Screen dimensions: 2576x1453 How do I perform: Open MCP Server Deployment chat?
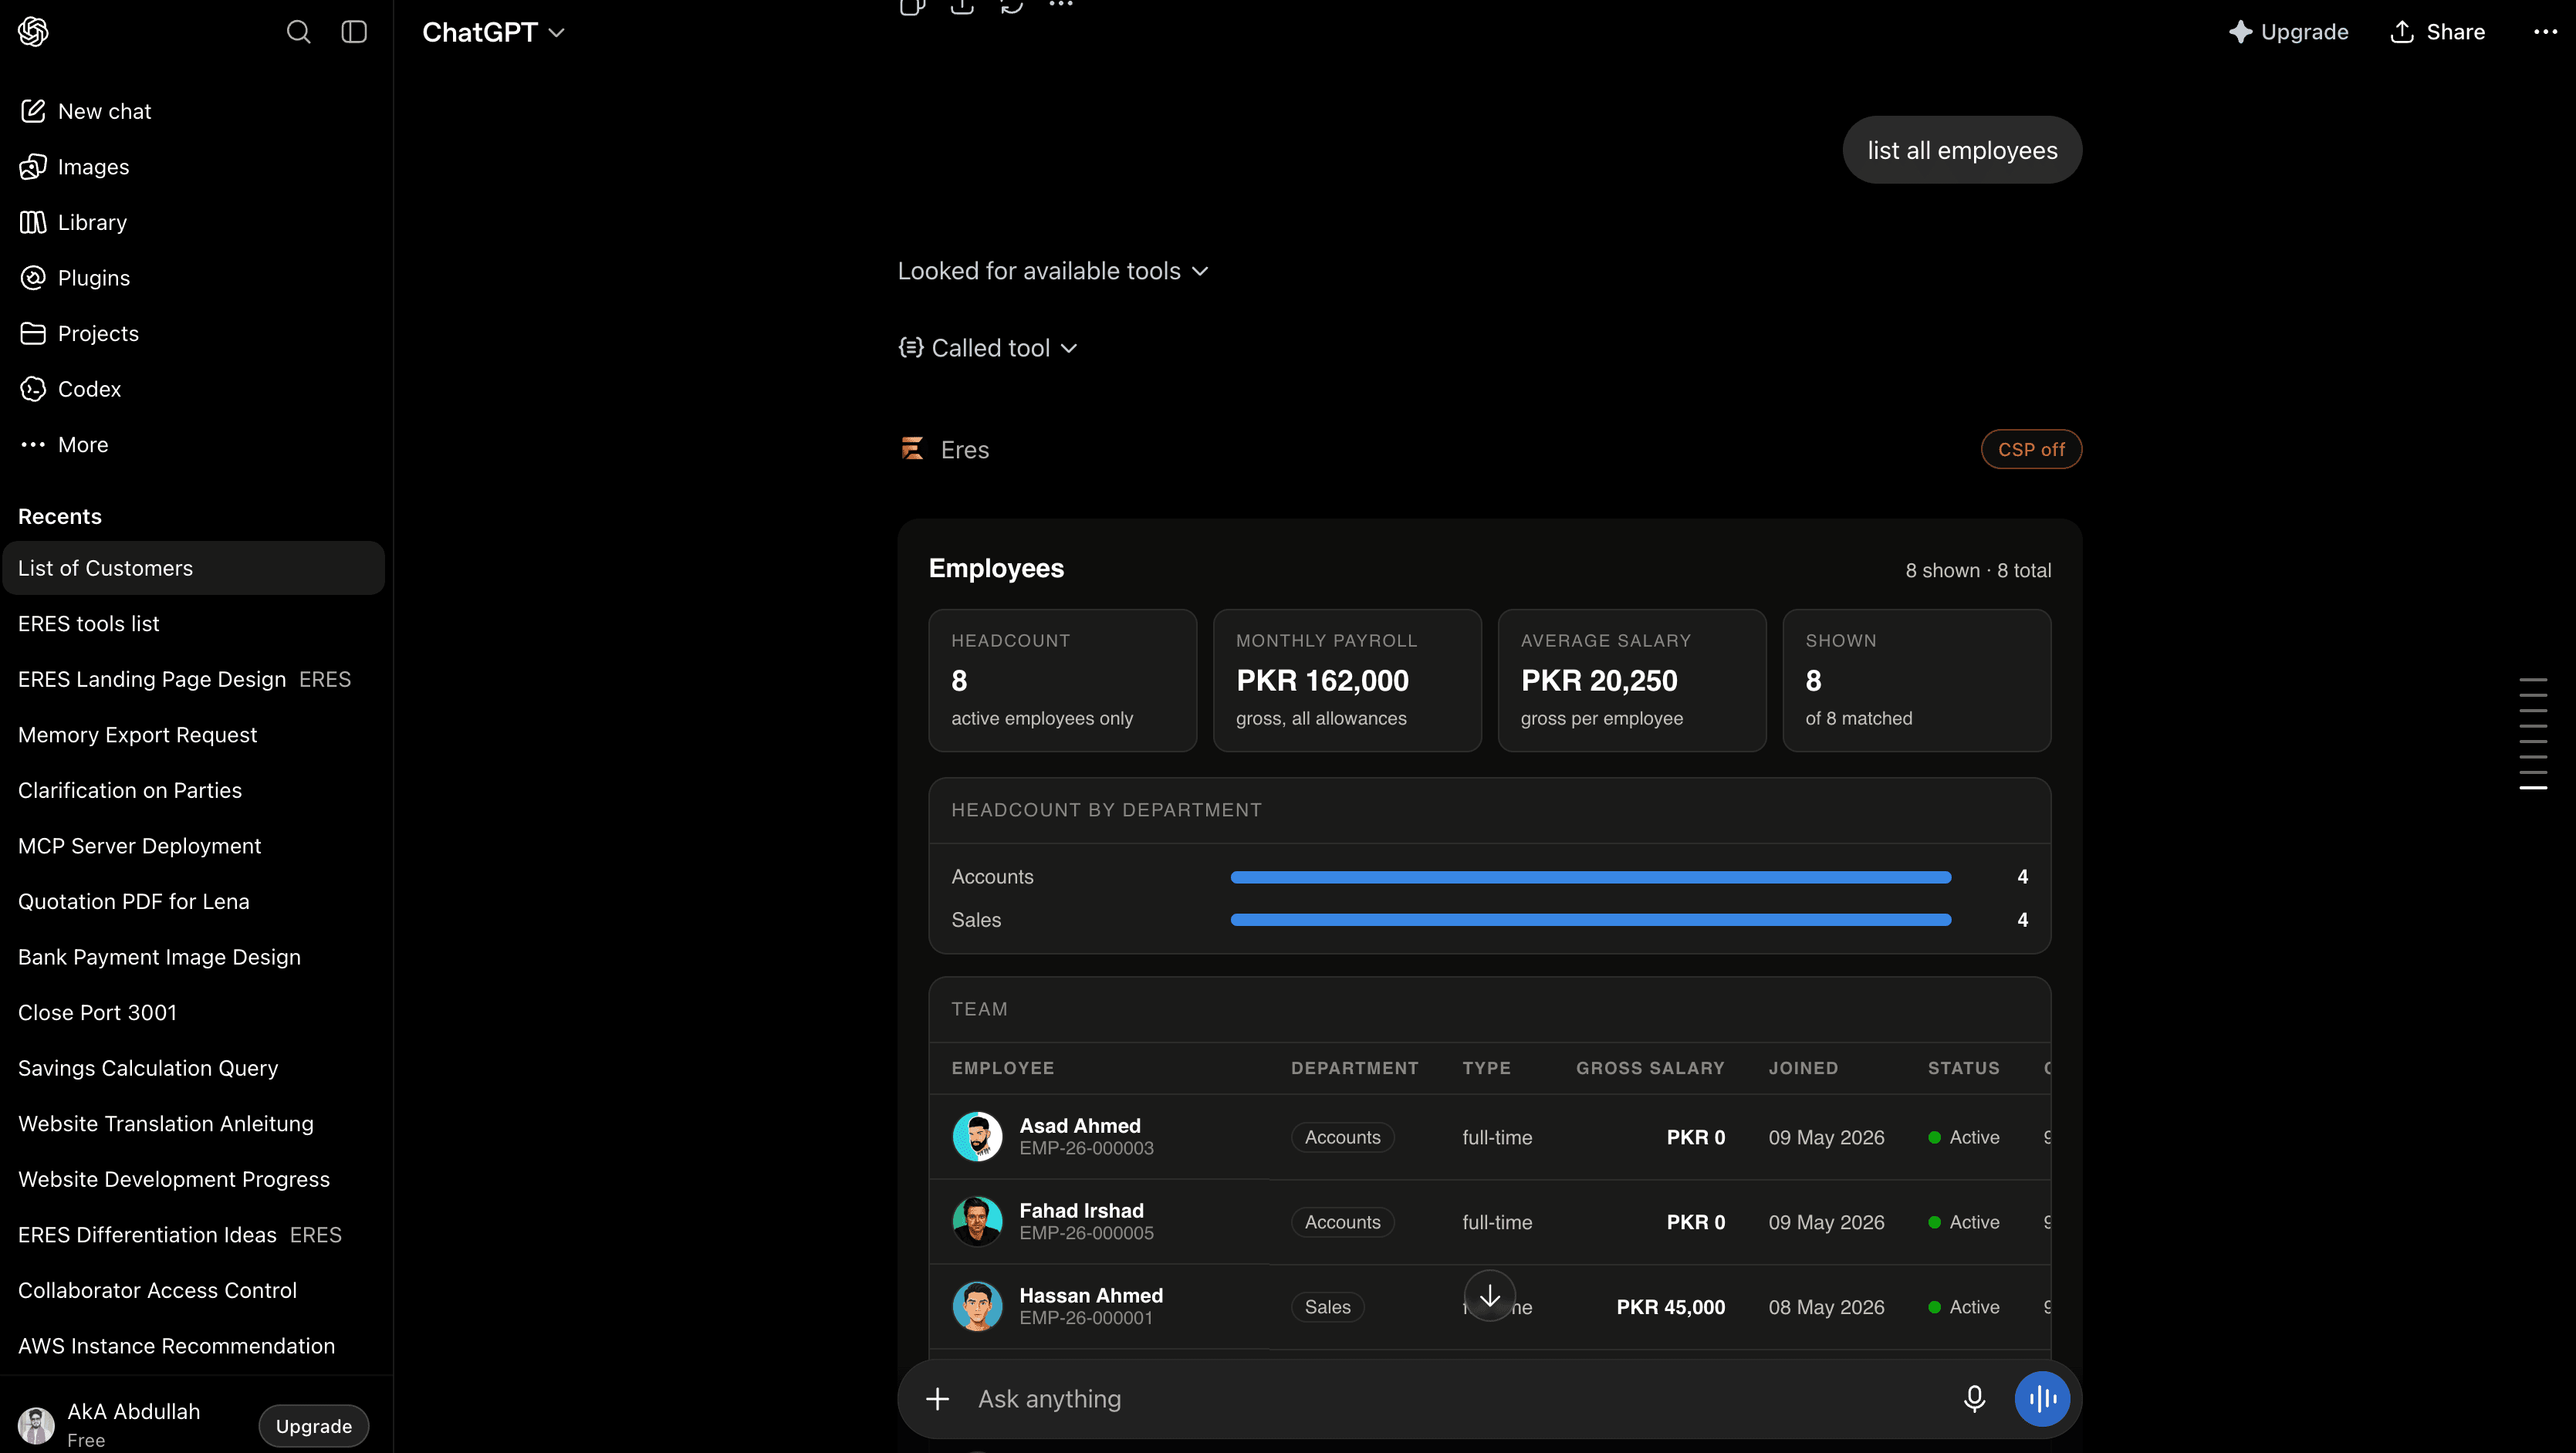click(x=194, y=846)
